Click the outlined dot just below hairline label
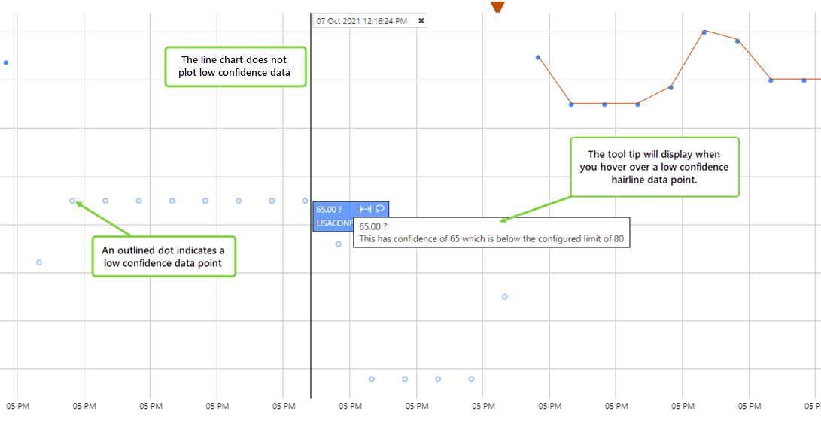 click(x=339, y=244)
